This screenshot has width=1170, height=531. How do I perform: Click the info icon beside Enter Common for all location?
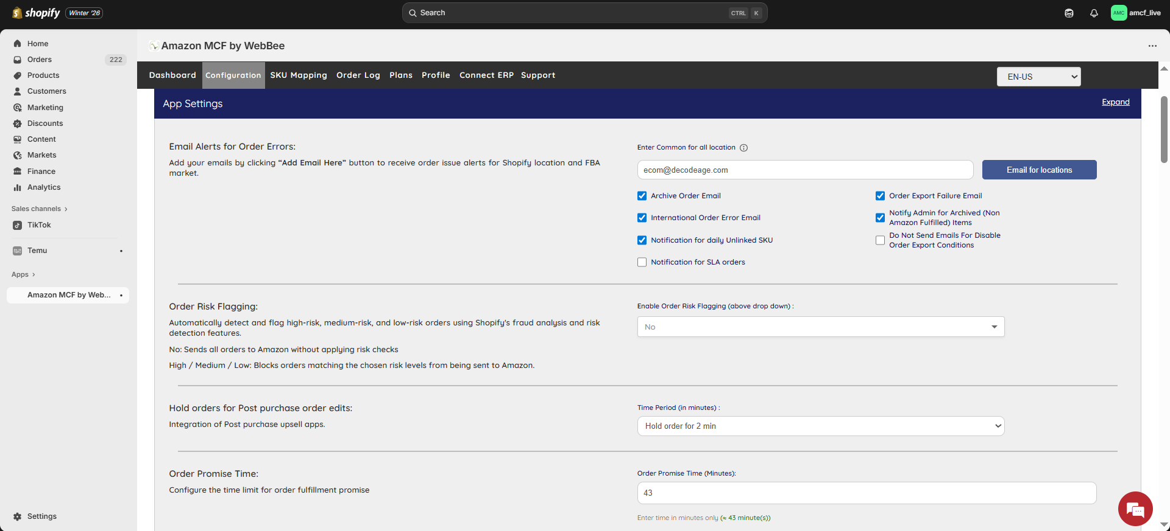(x=743, y=148)
